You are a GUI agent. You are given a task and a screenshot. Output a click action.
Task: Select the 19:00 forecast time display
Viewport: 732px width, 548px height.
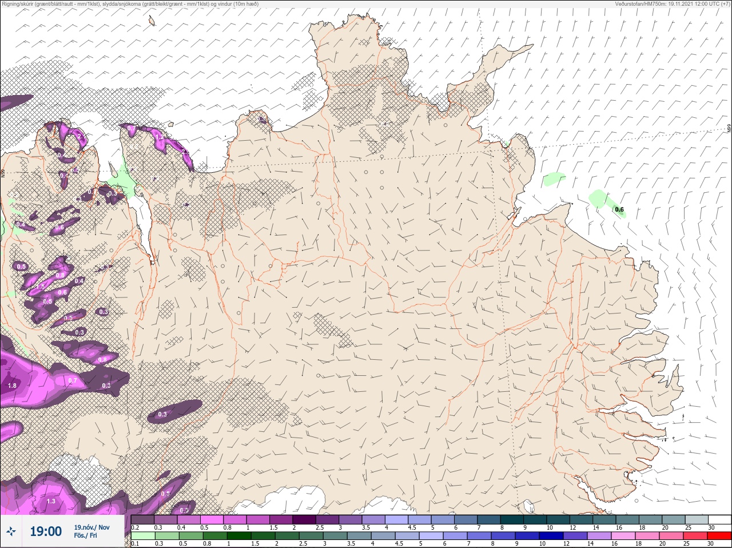pos(46,532)
